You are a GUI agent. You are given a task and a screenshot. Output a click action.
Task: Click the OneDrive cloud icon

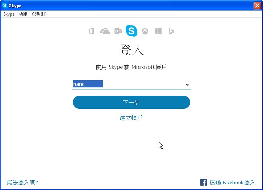tap(105, 31)
